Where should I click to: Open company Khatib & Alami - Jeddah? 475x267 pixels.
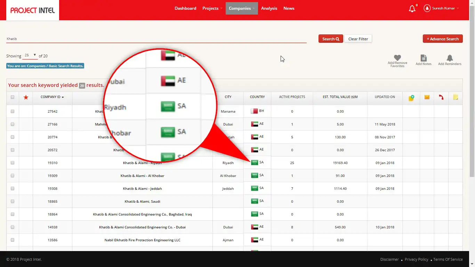143,189
